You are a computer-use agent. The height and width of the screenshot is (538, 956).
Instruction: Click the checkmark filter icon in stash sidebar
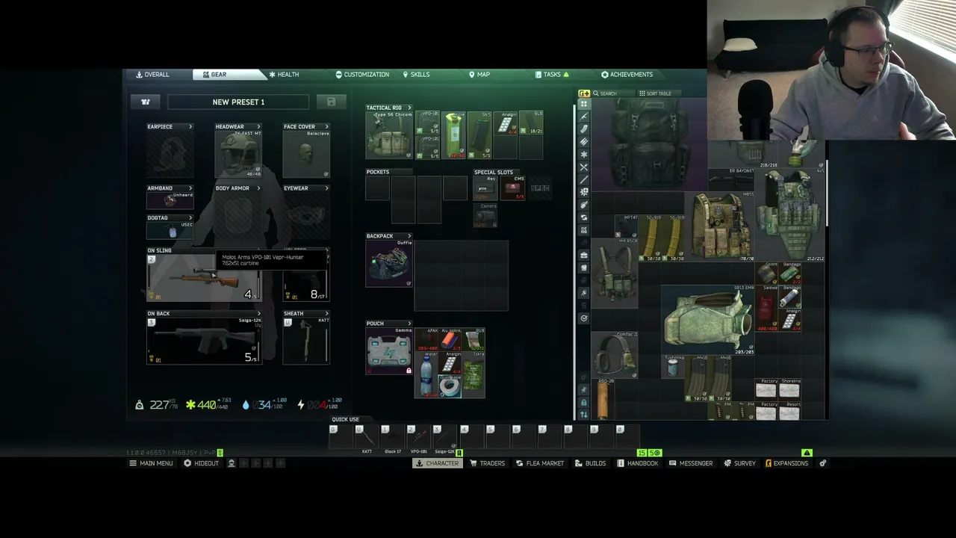coord(584,318)
